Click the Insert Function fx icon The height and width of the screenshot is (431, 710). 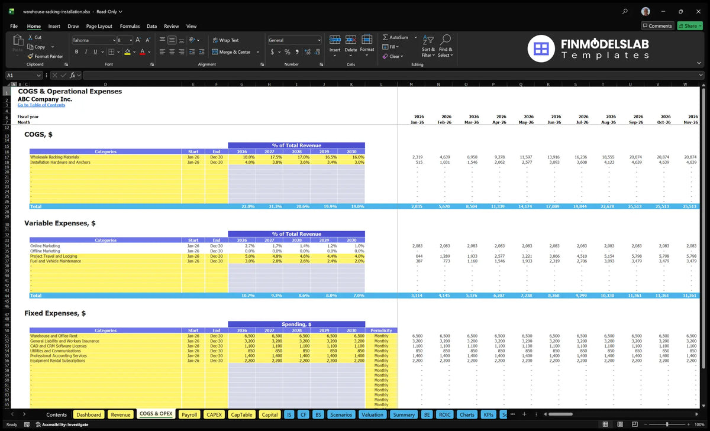[72, 75]
